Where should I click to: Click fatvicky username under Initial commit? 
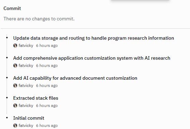[26, 126]
